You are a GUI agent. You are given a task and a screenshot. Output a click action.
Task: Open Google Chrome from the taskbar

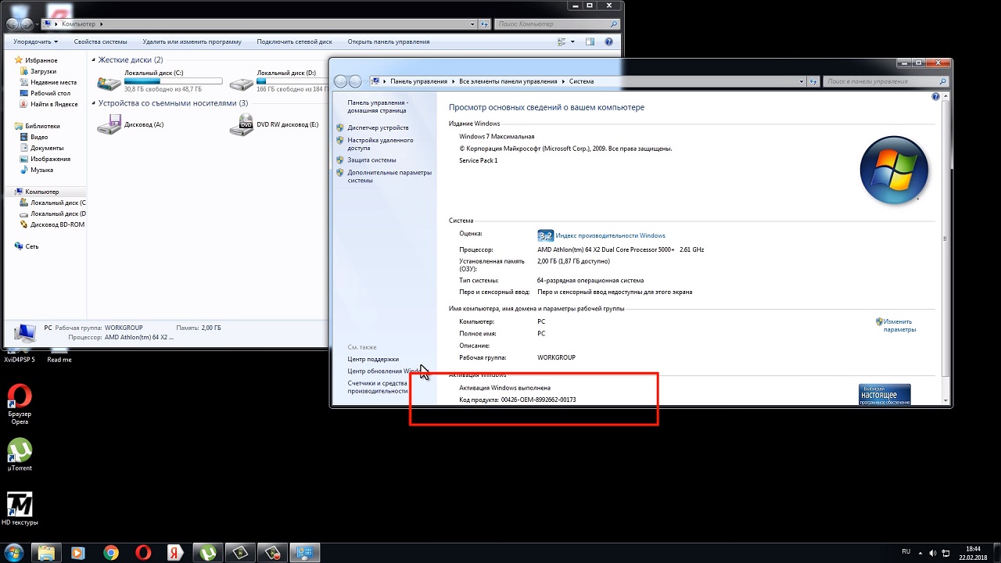(110, 553)
